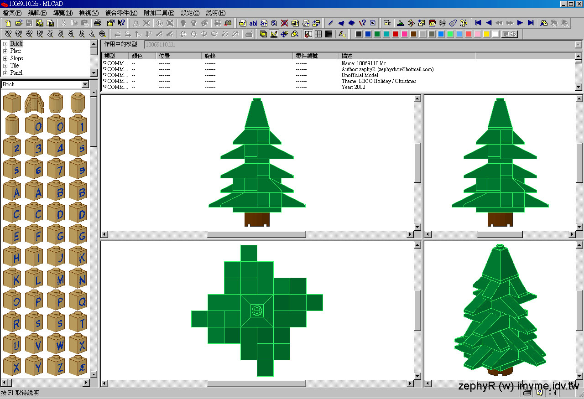Toggle the coarse grid setting
Viewport: 584px width, 399px height.
[x=317, y=34]
